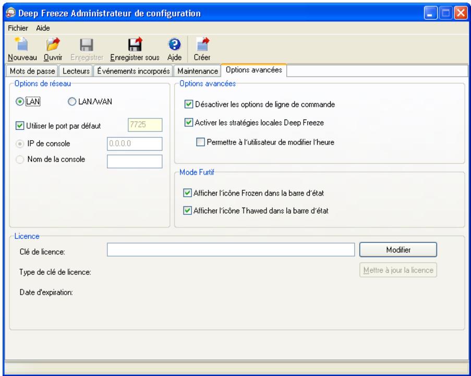Minimize the Deep Freeze window

[430, 13]
